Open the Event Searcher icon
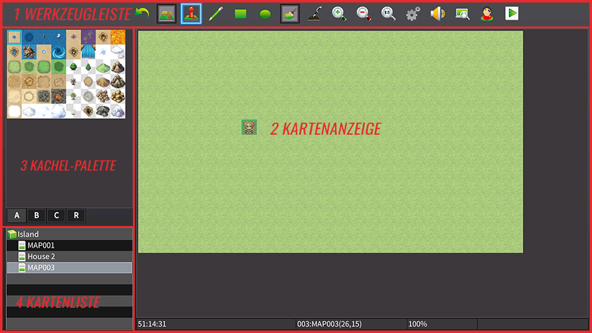This screenshot has width=592, height=333. 462,13
